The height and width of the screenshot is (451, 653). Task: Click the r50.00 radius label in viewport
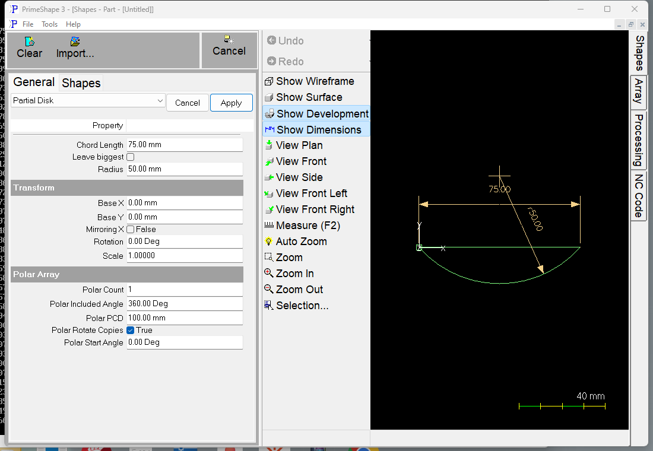[x=535, y=219]
